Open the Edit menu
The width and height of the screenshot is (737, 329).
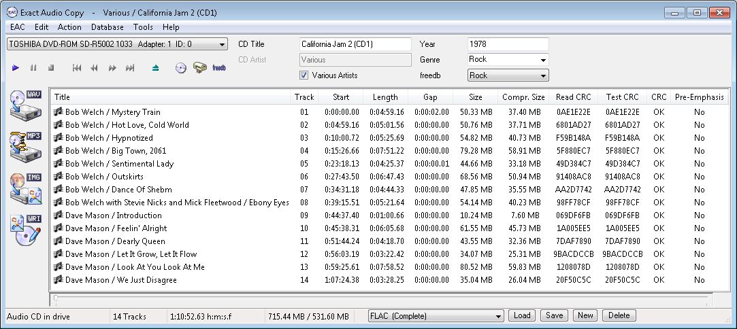(42, 27)
